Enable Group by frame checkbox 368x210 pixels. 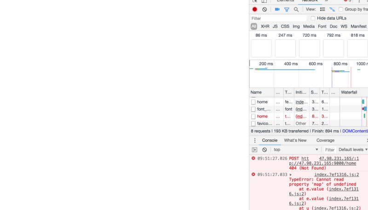[341, 9]
